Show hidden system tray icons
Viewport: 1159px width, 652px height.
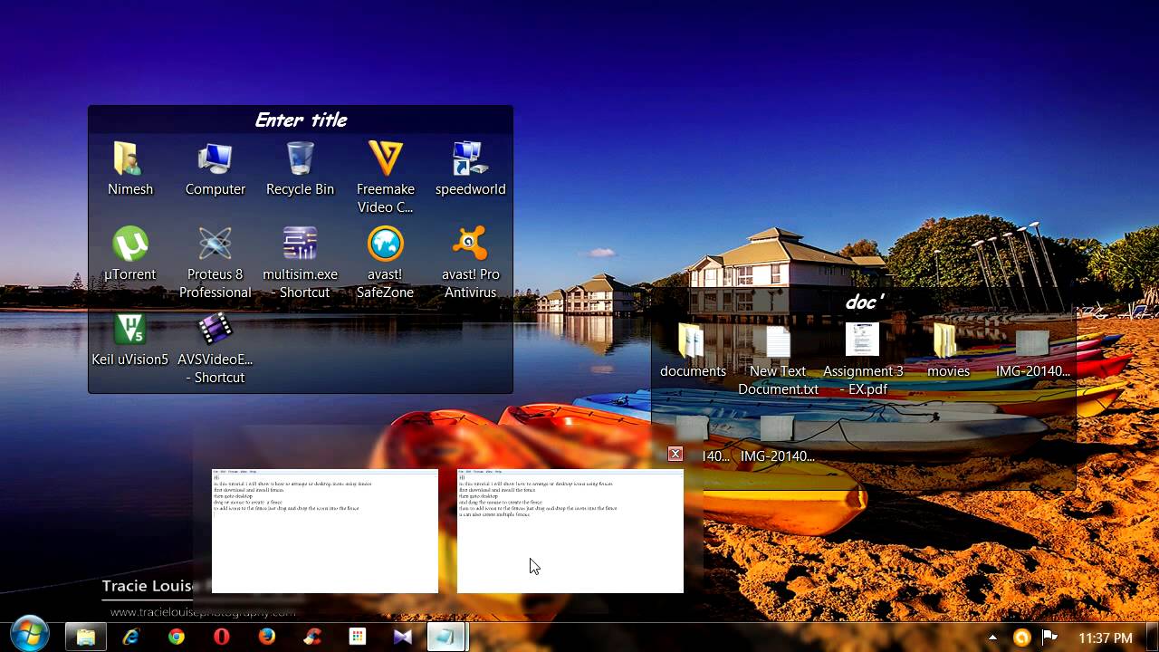coord(992,638)
